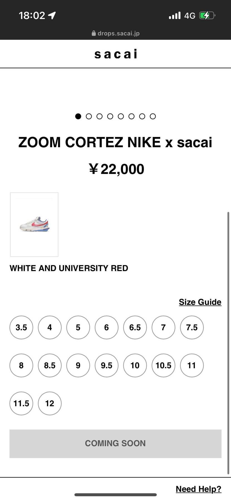Open the Size Guide link
Screen dimensions: 231x501
[x=200, y=302]
